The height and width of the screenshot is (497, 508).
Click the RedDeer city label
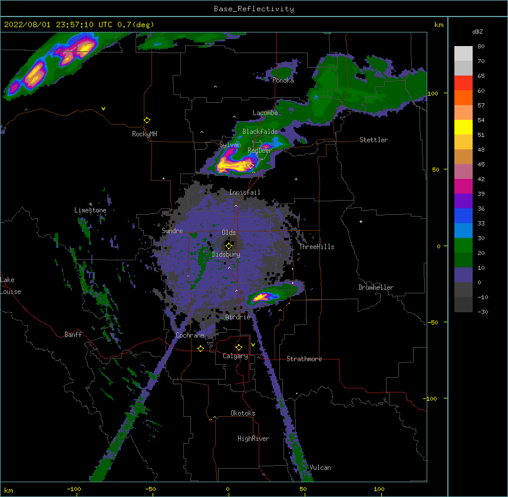pyautogui.click(x=260, y=151)
